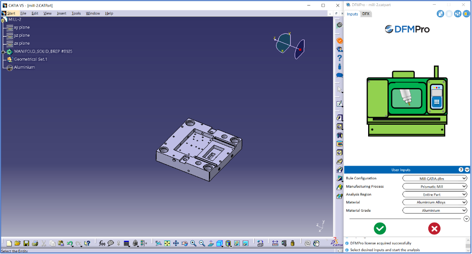This screenshot has height=254, width=472.
Task: Click the Paste clipboard icon
Action: point(61,244)
